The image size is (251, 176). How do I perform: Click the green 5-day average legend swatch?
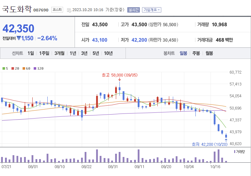(4, 69)
